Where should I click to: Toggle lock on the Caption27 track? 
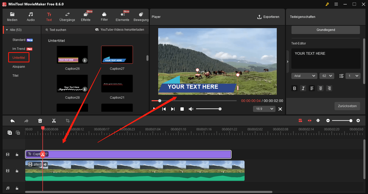tap(17, 154)
